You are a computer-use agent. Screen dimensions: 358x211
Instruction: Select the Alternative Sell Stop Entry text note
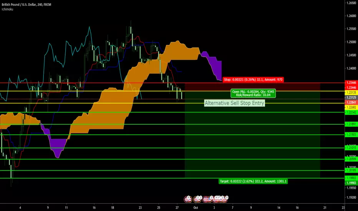pyautogui.click(x=234, y=103)
